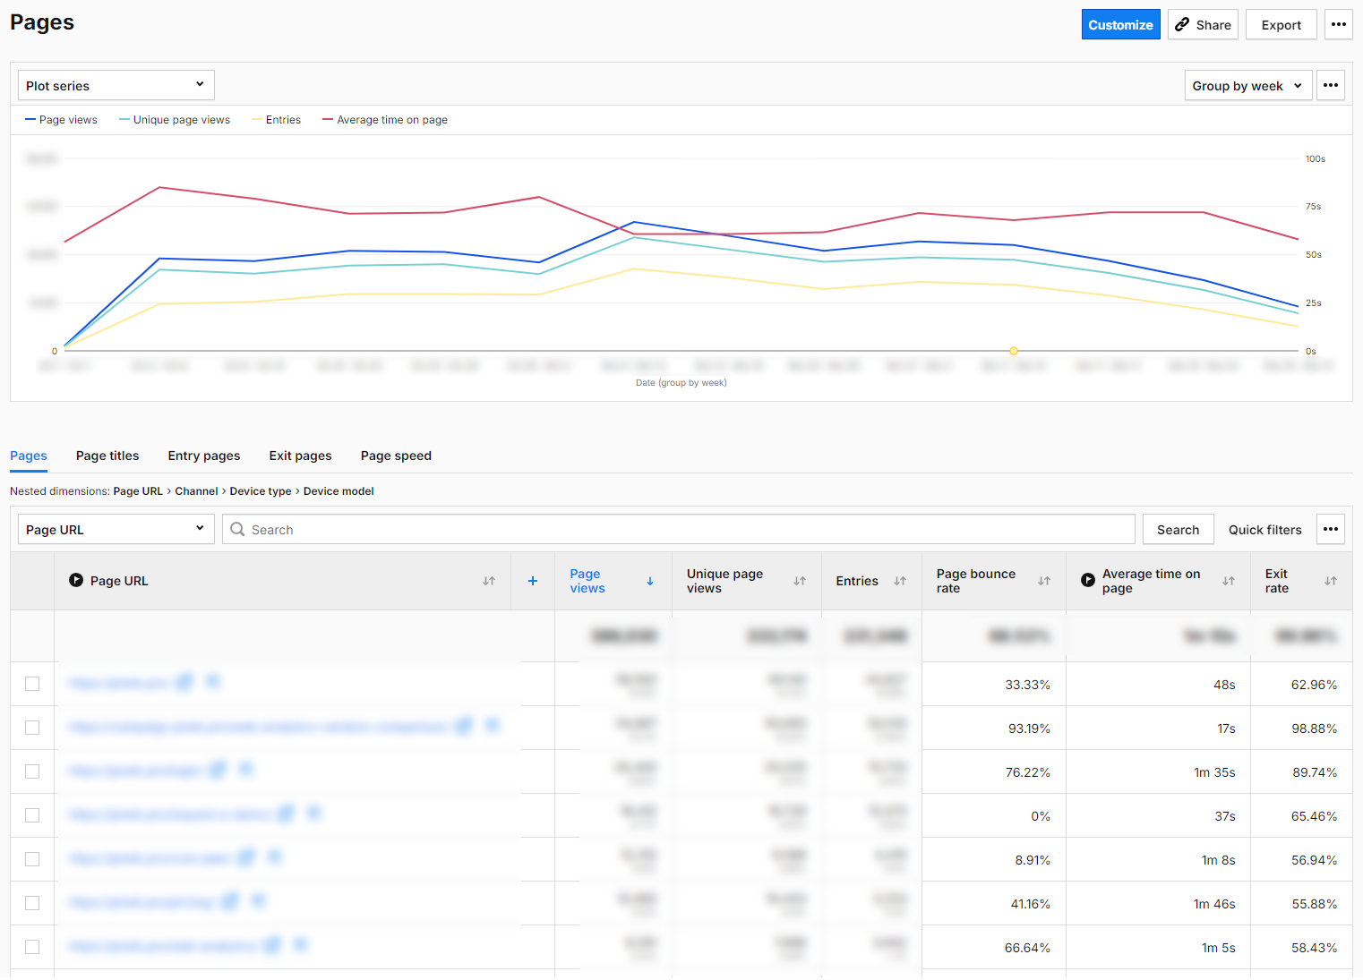Switch to the Page titles tab

tap(107, 456)
